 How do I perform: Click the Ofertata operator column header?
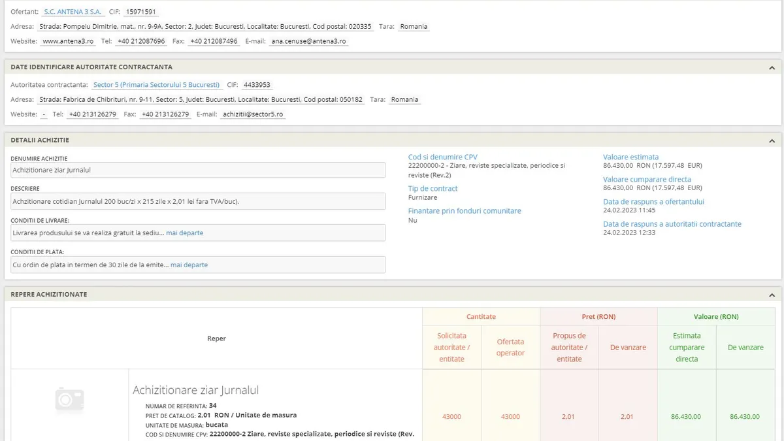(510, 347)
